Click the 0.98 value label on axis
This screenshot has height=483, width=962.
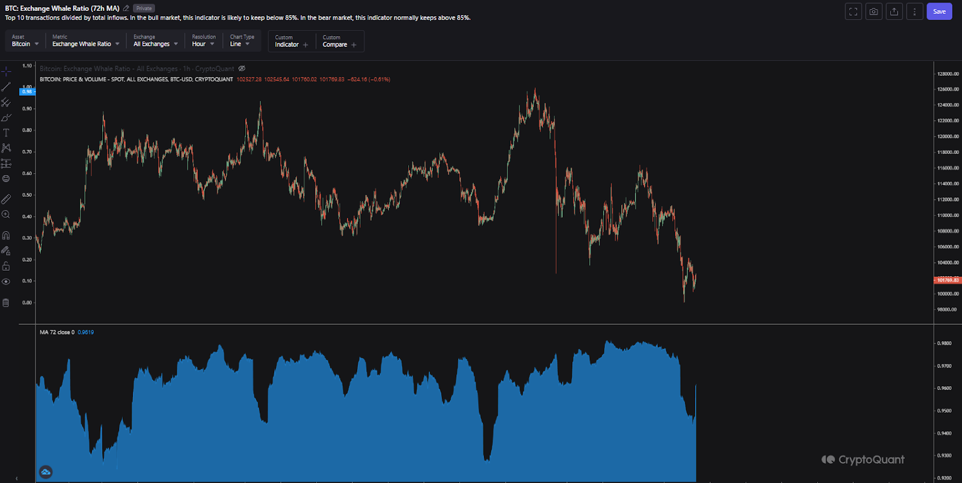coord(27,91)
